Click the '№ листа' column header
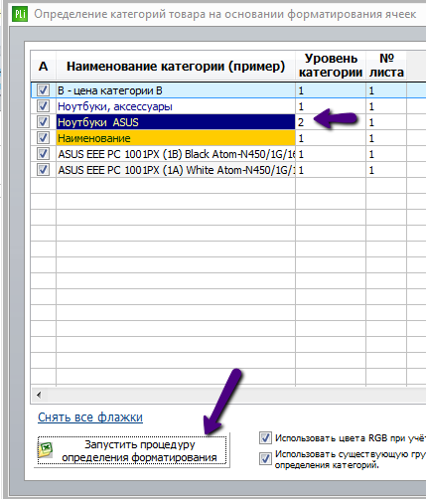The image size is (426, 499). [386, 66]
